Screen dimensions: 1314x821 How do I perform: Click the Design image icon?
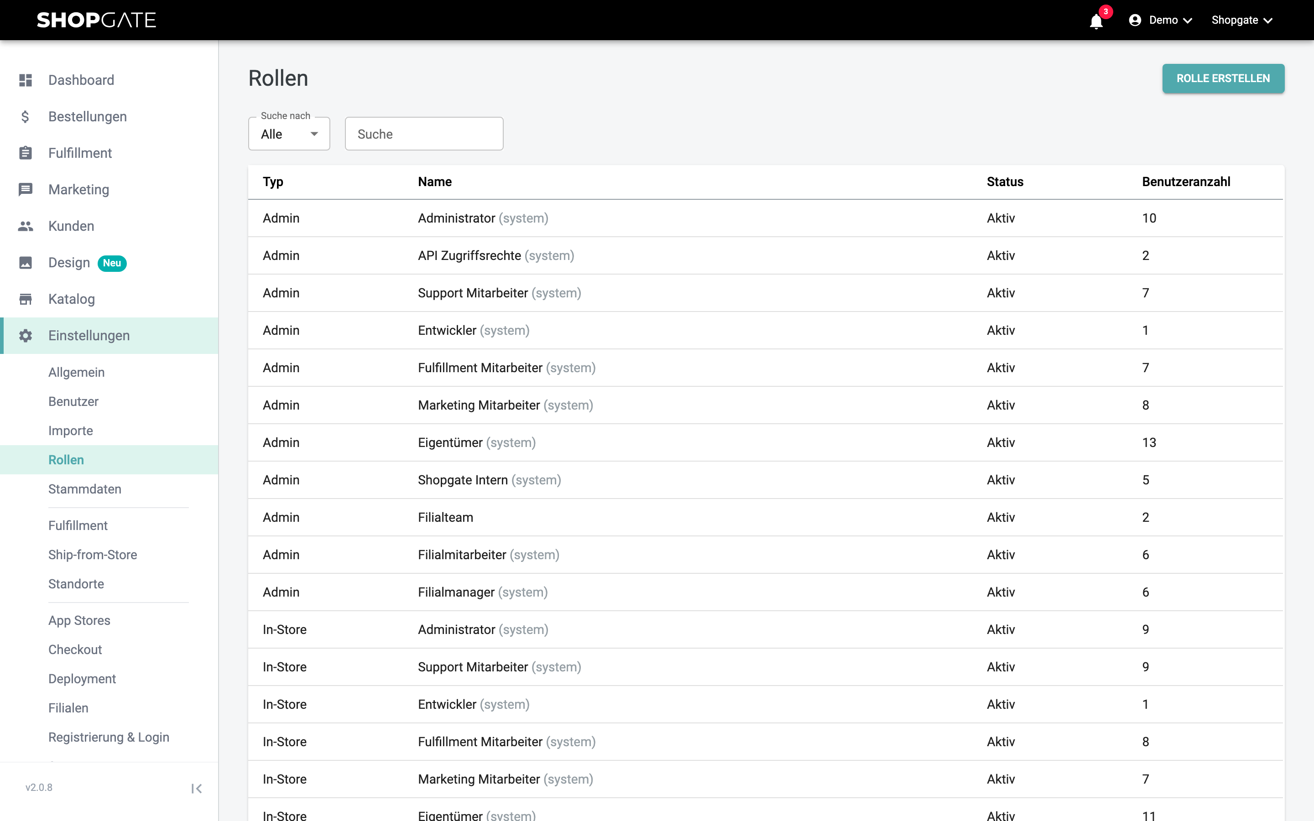click(26, 263)
